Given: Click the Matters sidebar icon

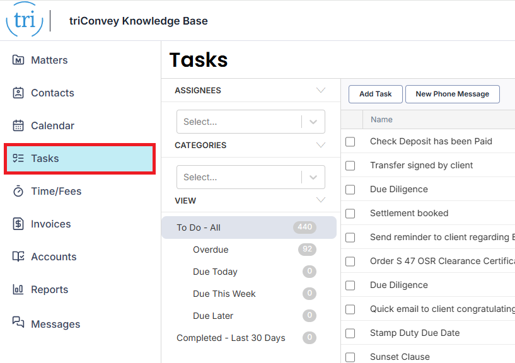Looking at the screenshot, I should point(18,60).
